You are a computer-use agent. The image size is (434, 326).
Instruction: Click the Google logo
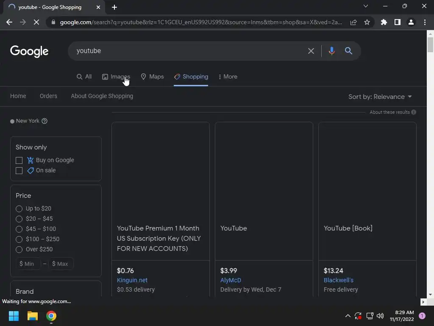[29, 51]
